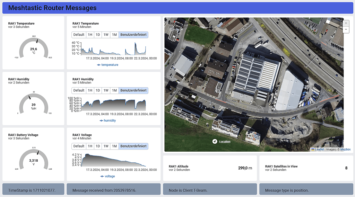Image resolution: width=355 pixels, height=197 pixels.
Task: Open Benutzerdefiniert range on Voltage chart
Action: [133, 146]
